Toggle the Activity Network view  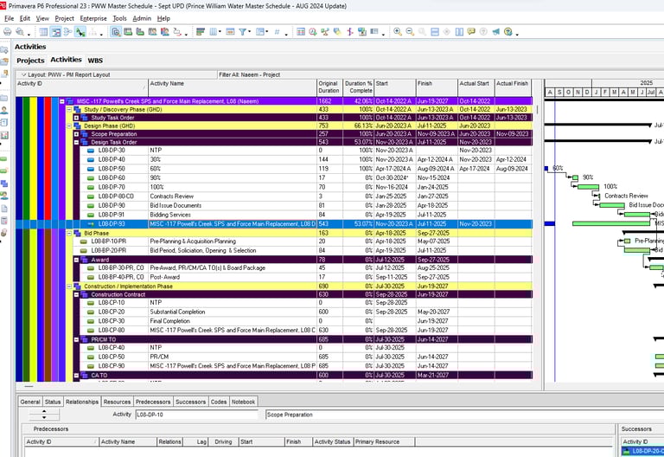point(67,32)
